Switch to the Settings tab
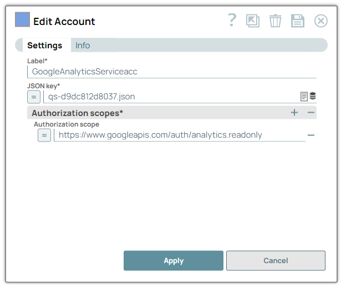 coord(44,46)
